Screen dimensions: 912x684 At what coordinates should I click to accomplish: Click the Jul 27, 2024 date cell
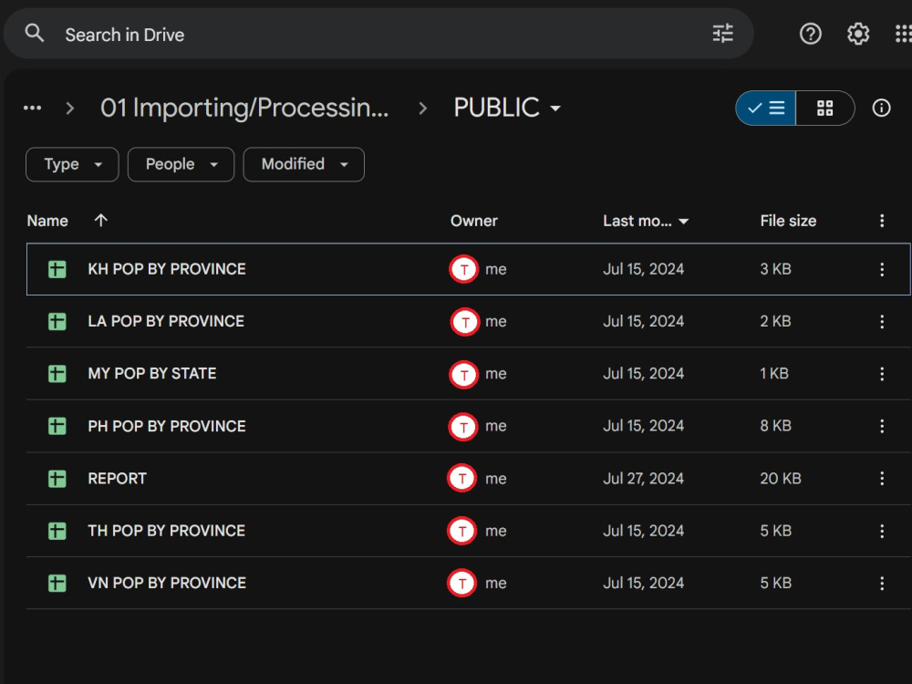[643, 479]
